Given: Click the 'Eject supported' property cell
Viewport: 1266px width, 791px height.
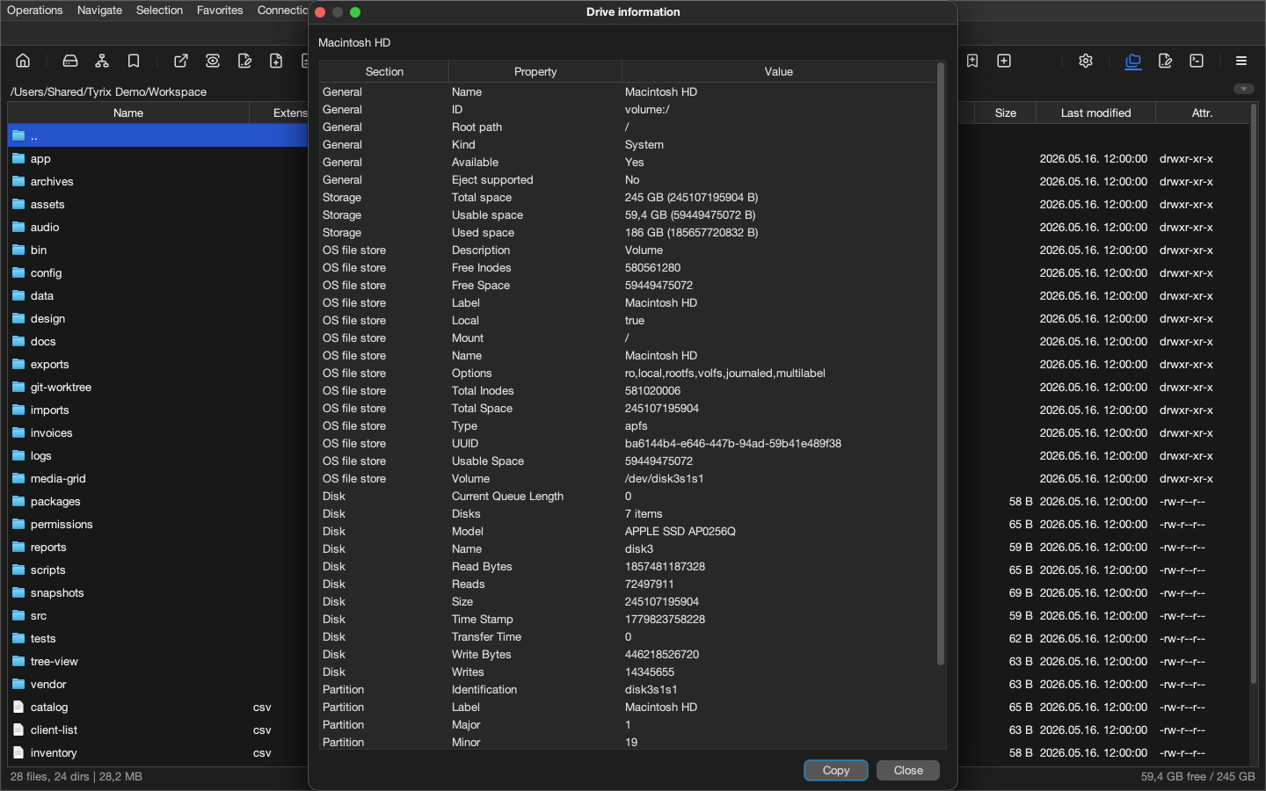Looking at the screenshot, I should coord(492,179).
